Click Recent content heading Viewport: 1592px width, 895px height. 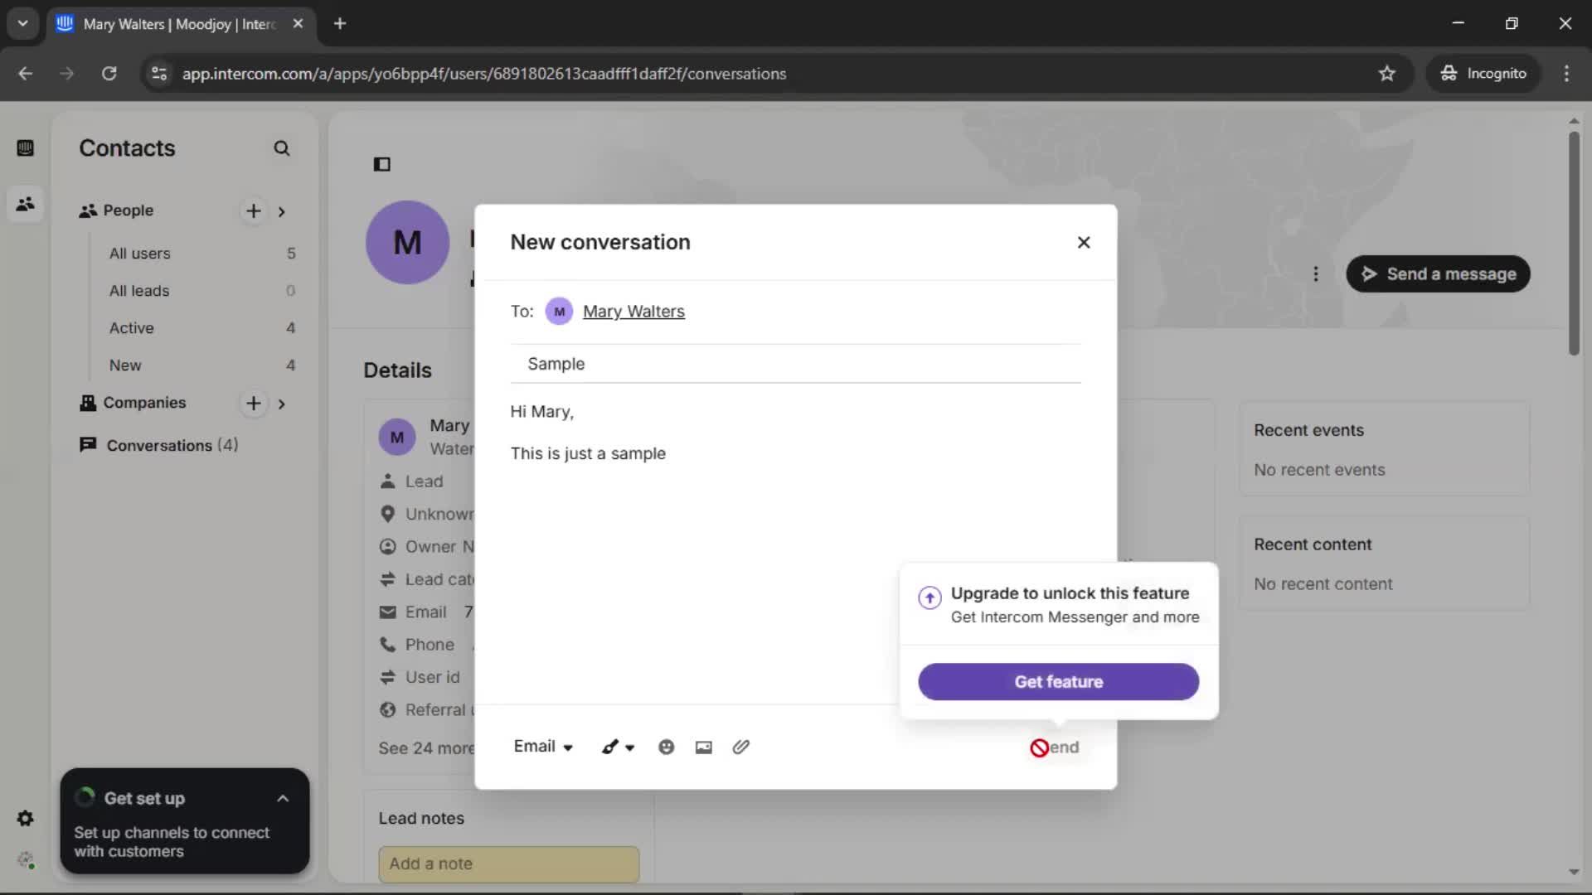click(x=1313, y=544)
